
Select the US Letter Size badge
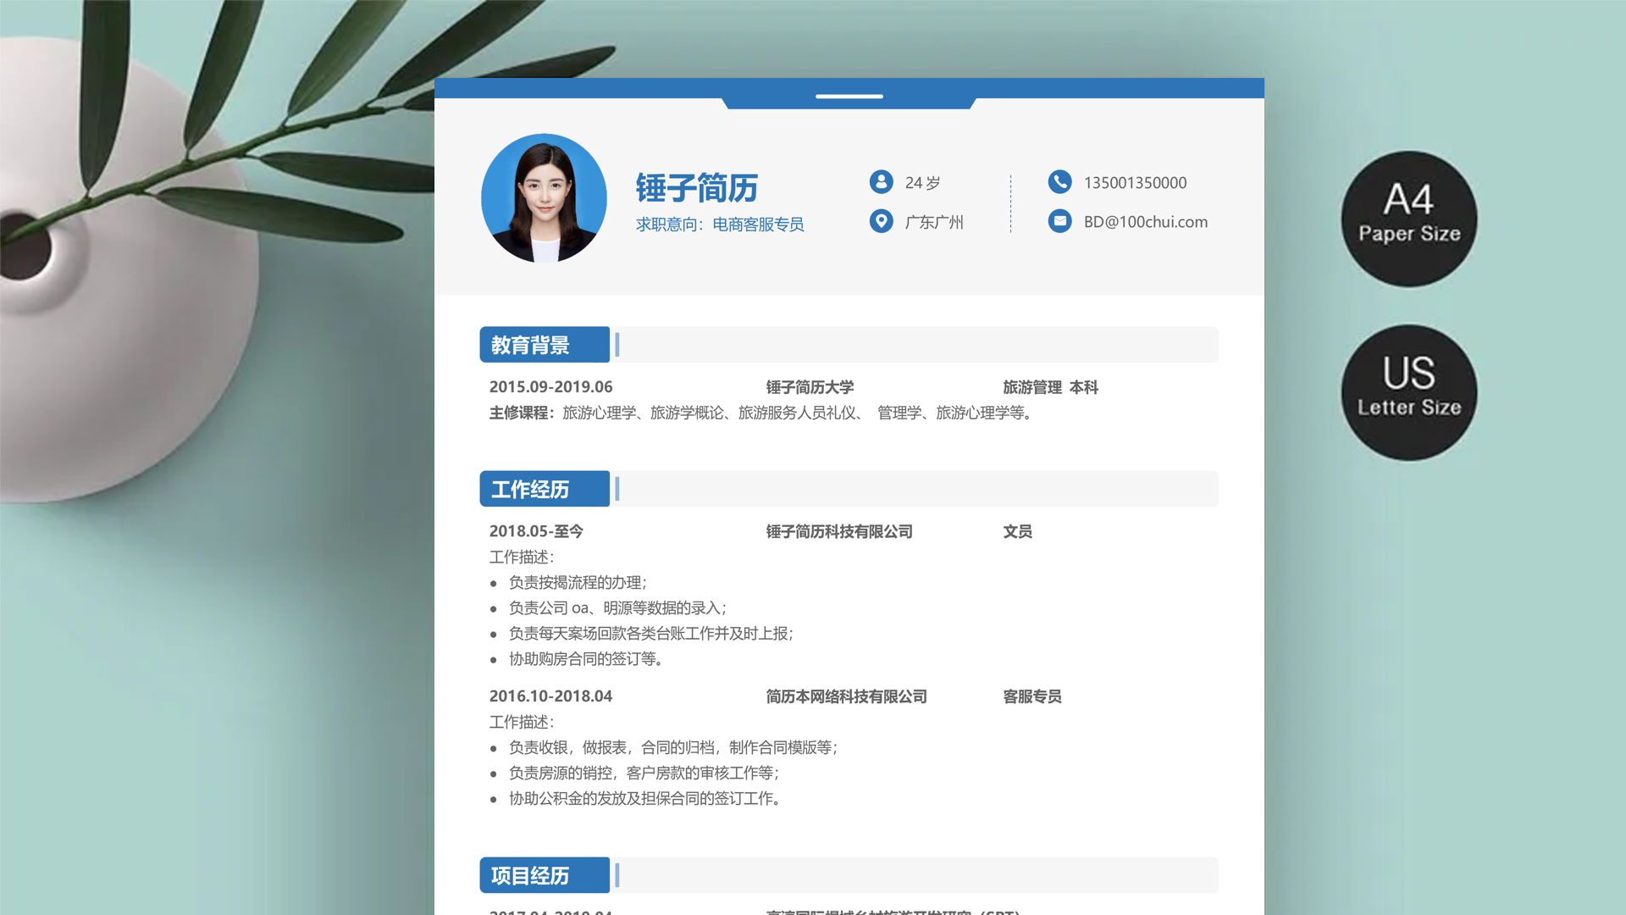tap(1409, 392)
